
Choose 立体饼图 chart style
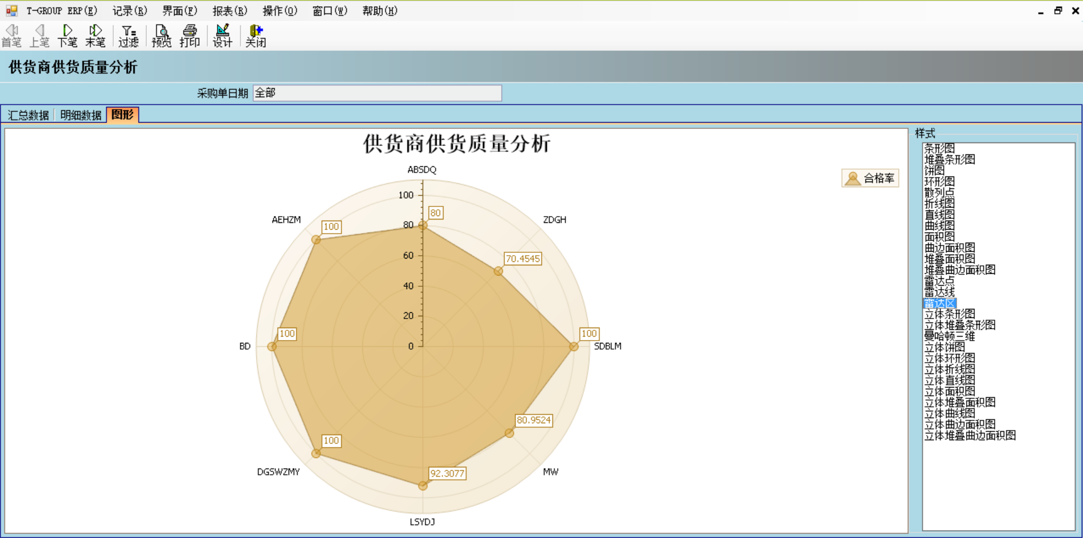coord(944,347)
